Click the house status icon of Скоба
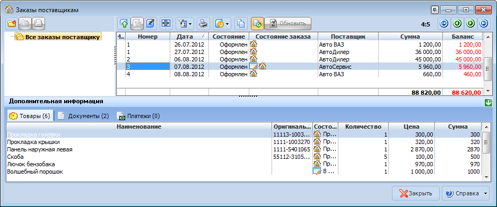Viewport: 497px width, 207px height. point(317,156)
